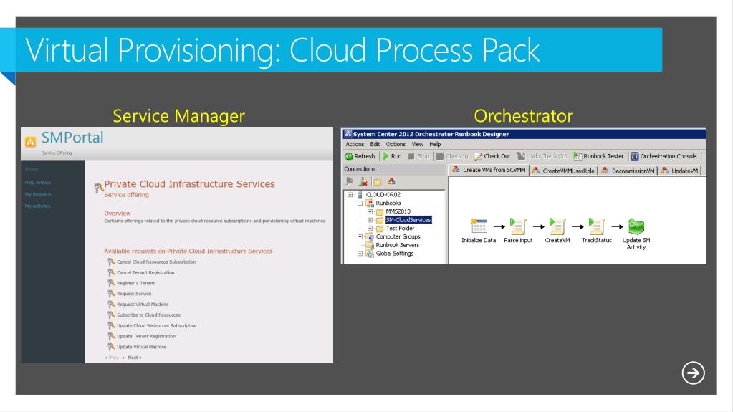This screenshot has width=733, height=412.
Task: Switch to the UpdateVM tab
Action: point(680,171)
